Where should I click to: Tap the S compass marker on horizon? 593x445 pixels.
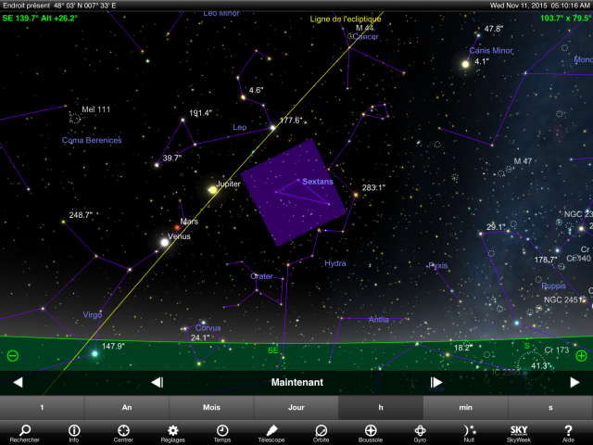[x=527, y=346]
